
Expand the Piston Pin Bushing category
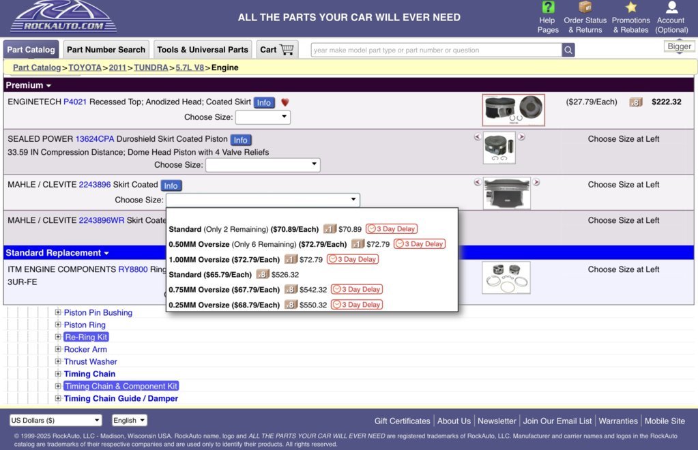click(58, 312)
